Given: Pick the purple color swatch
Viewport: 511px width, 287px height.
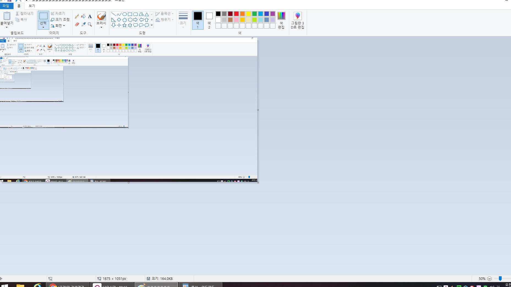Looking at the screenshot, I should 273,14.
